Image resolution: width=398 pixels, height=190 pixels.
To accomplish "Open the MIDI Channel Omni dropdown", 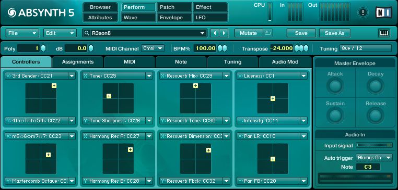I will 153,48.
